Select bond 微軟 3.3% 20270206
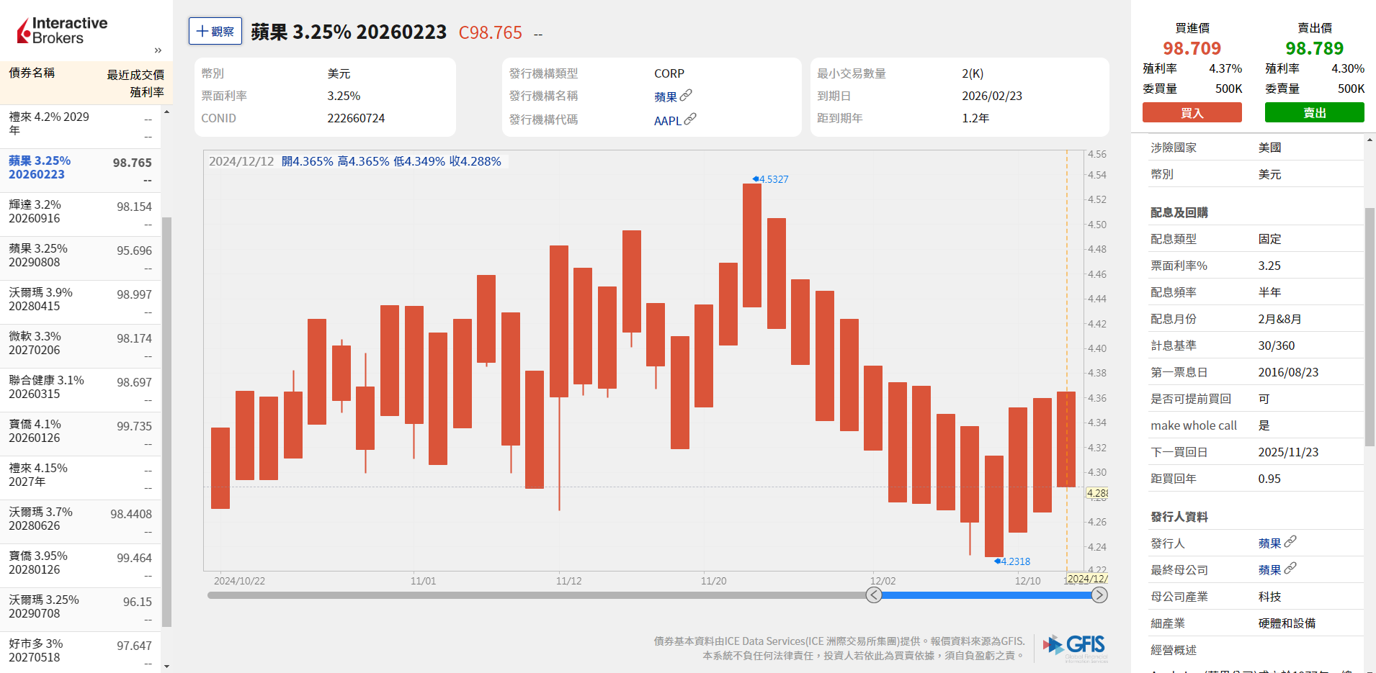 pos(81,346)
